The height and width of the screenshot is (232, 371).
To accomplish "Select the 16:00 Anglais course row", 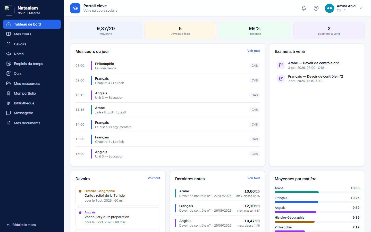I will tap(167, 154).
